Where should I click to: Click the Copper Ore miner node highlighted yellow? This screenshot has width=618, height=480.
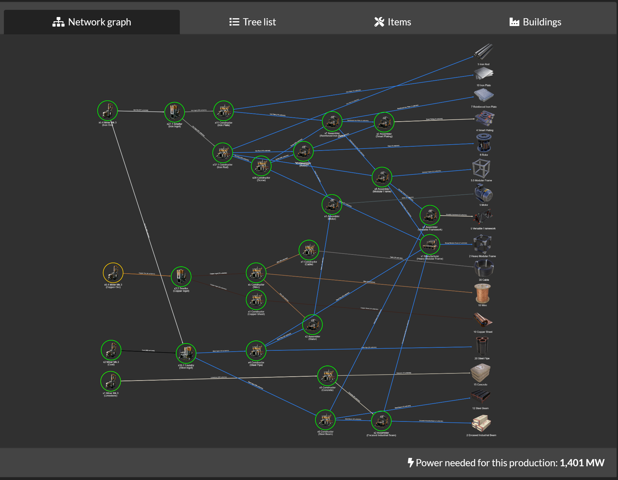click(x=113, y=273)
